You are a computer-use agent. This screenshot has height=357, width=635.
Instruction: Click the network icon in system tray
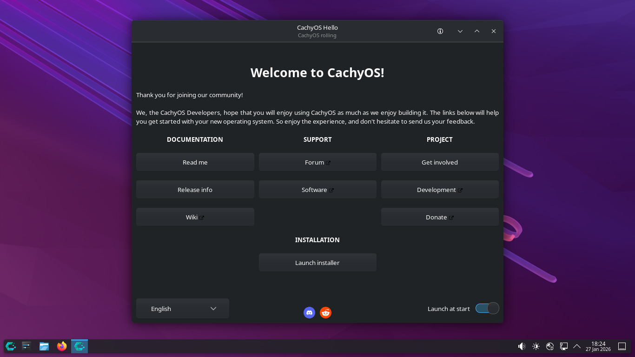pyautogui.click(x=563, y=346)
